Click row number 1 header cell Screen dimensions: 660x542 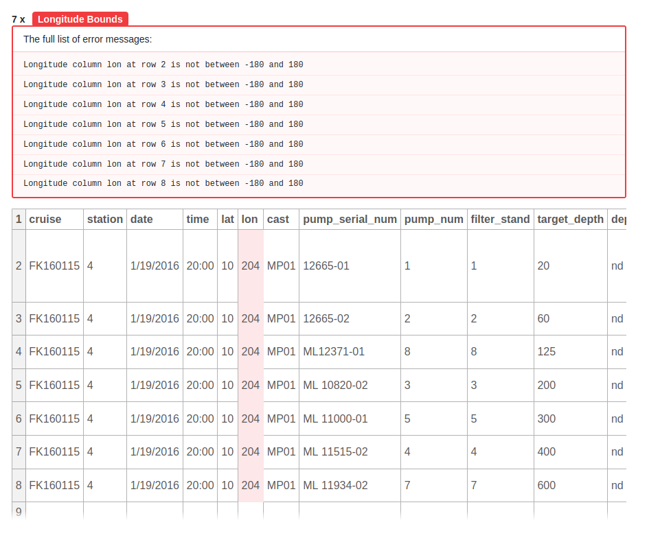pos(19,219)
